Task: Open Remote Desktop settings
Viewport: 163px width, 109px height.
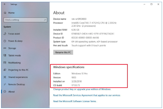Action: coord(17,84)
